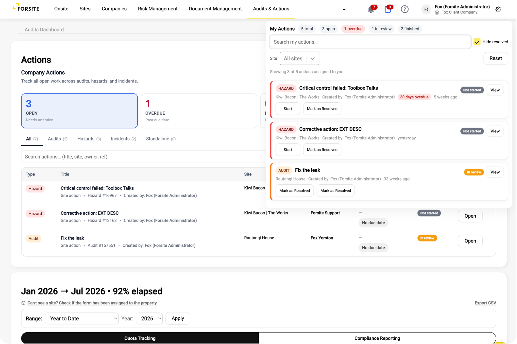The height and width of the screenshot is (344, 517).
Task: Click the Reset button
Action: [x=495, y=58]
